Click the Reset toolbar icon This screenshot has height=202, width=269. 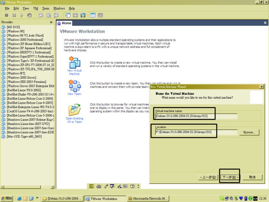29,15
